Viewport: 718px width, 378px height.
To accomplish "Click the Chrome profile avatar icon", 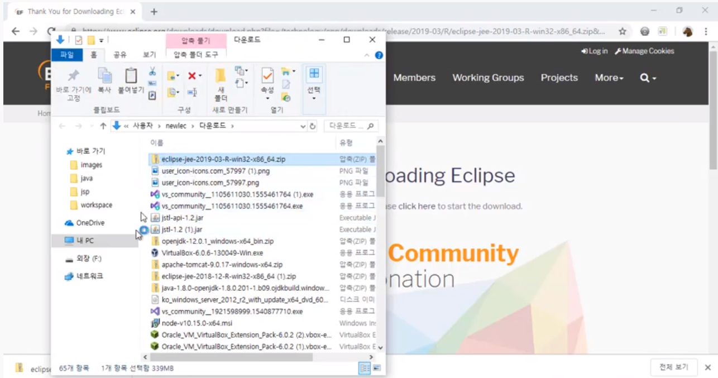I will pyautogui.click(x=688, y=31).
